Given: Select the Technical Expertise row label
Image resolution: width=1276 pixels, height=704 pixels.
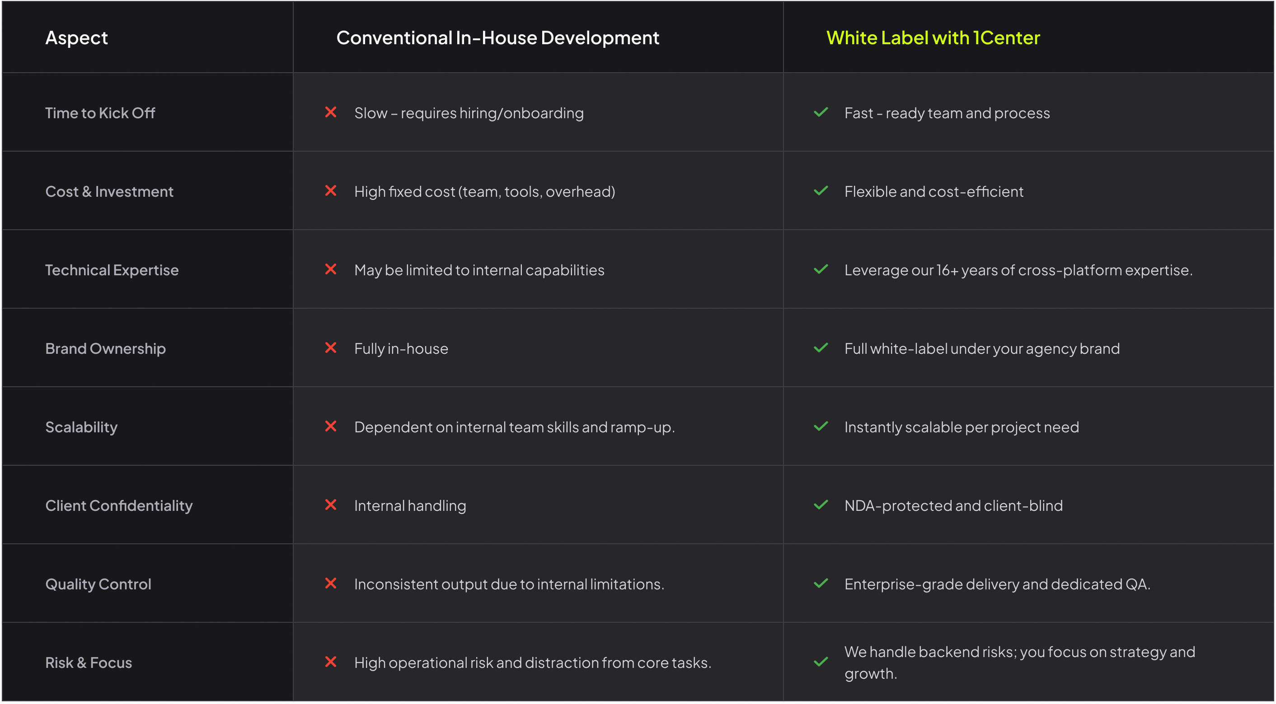Looking at the screenshot, I should (112, 270).
